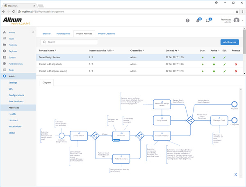This screenshot has height=187, width=246.
Task: Open the help question mark icon
Action: tap(188, 20)
